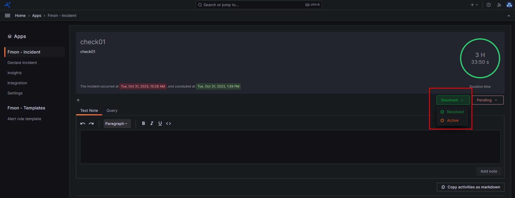Image resolution: width=515 pixels, height=198 pixels.
Task: Insert code block in note editor
Action: (168, 123)
